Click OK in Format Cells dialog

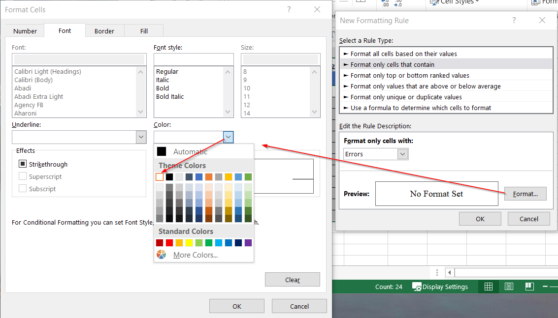click(237, 306)
